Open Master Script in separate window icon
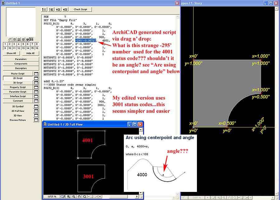 pos(36,73)
